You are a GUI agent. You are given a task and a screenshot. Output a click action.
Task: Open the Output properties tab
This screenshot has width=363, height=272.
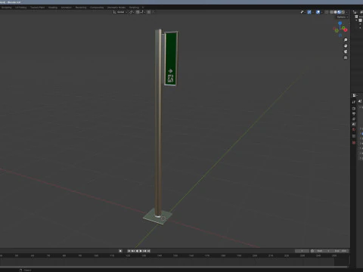[354, 114]
